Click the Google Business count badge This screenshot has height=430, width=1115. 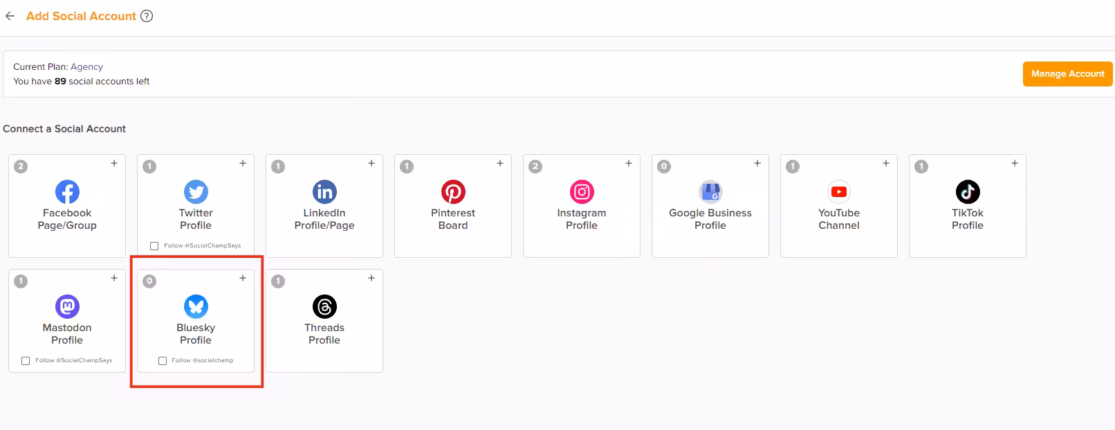tap(664, 167)
